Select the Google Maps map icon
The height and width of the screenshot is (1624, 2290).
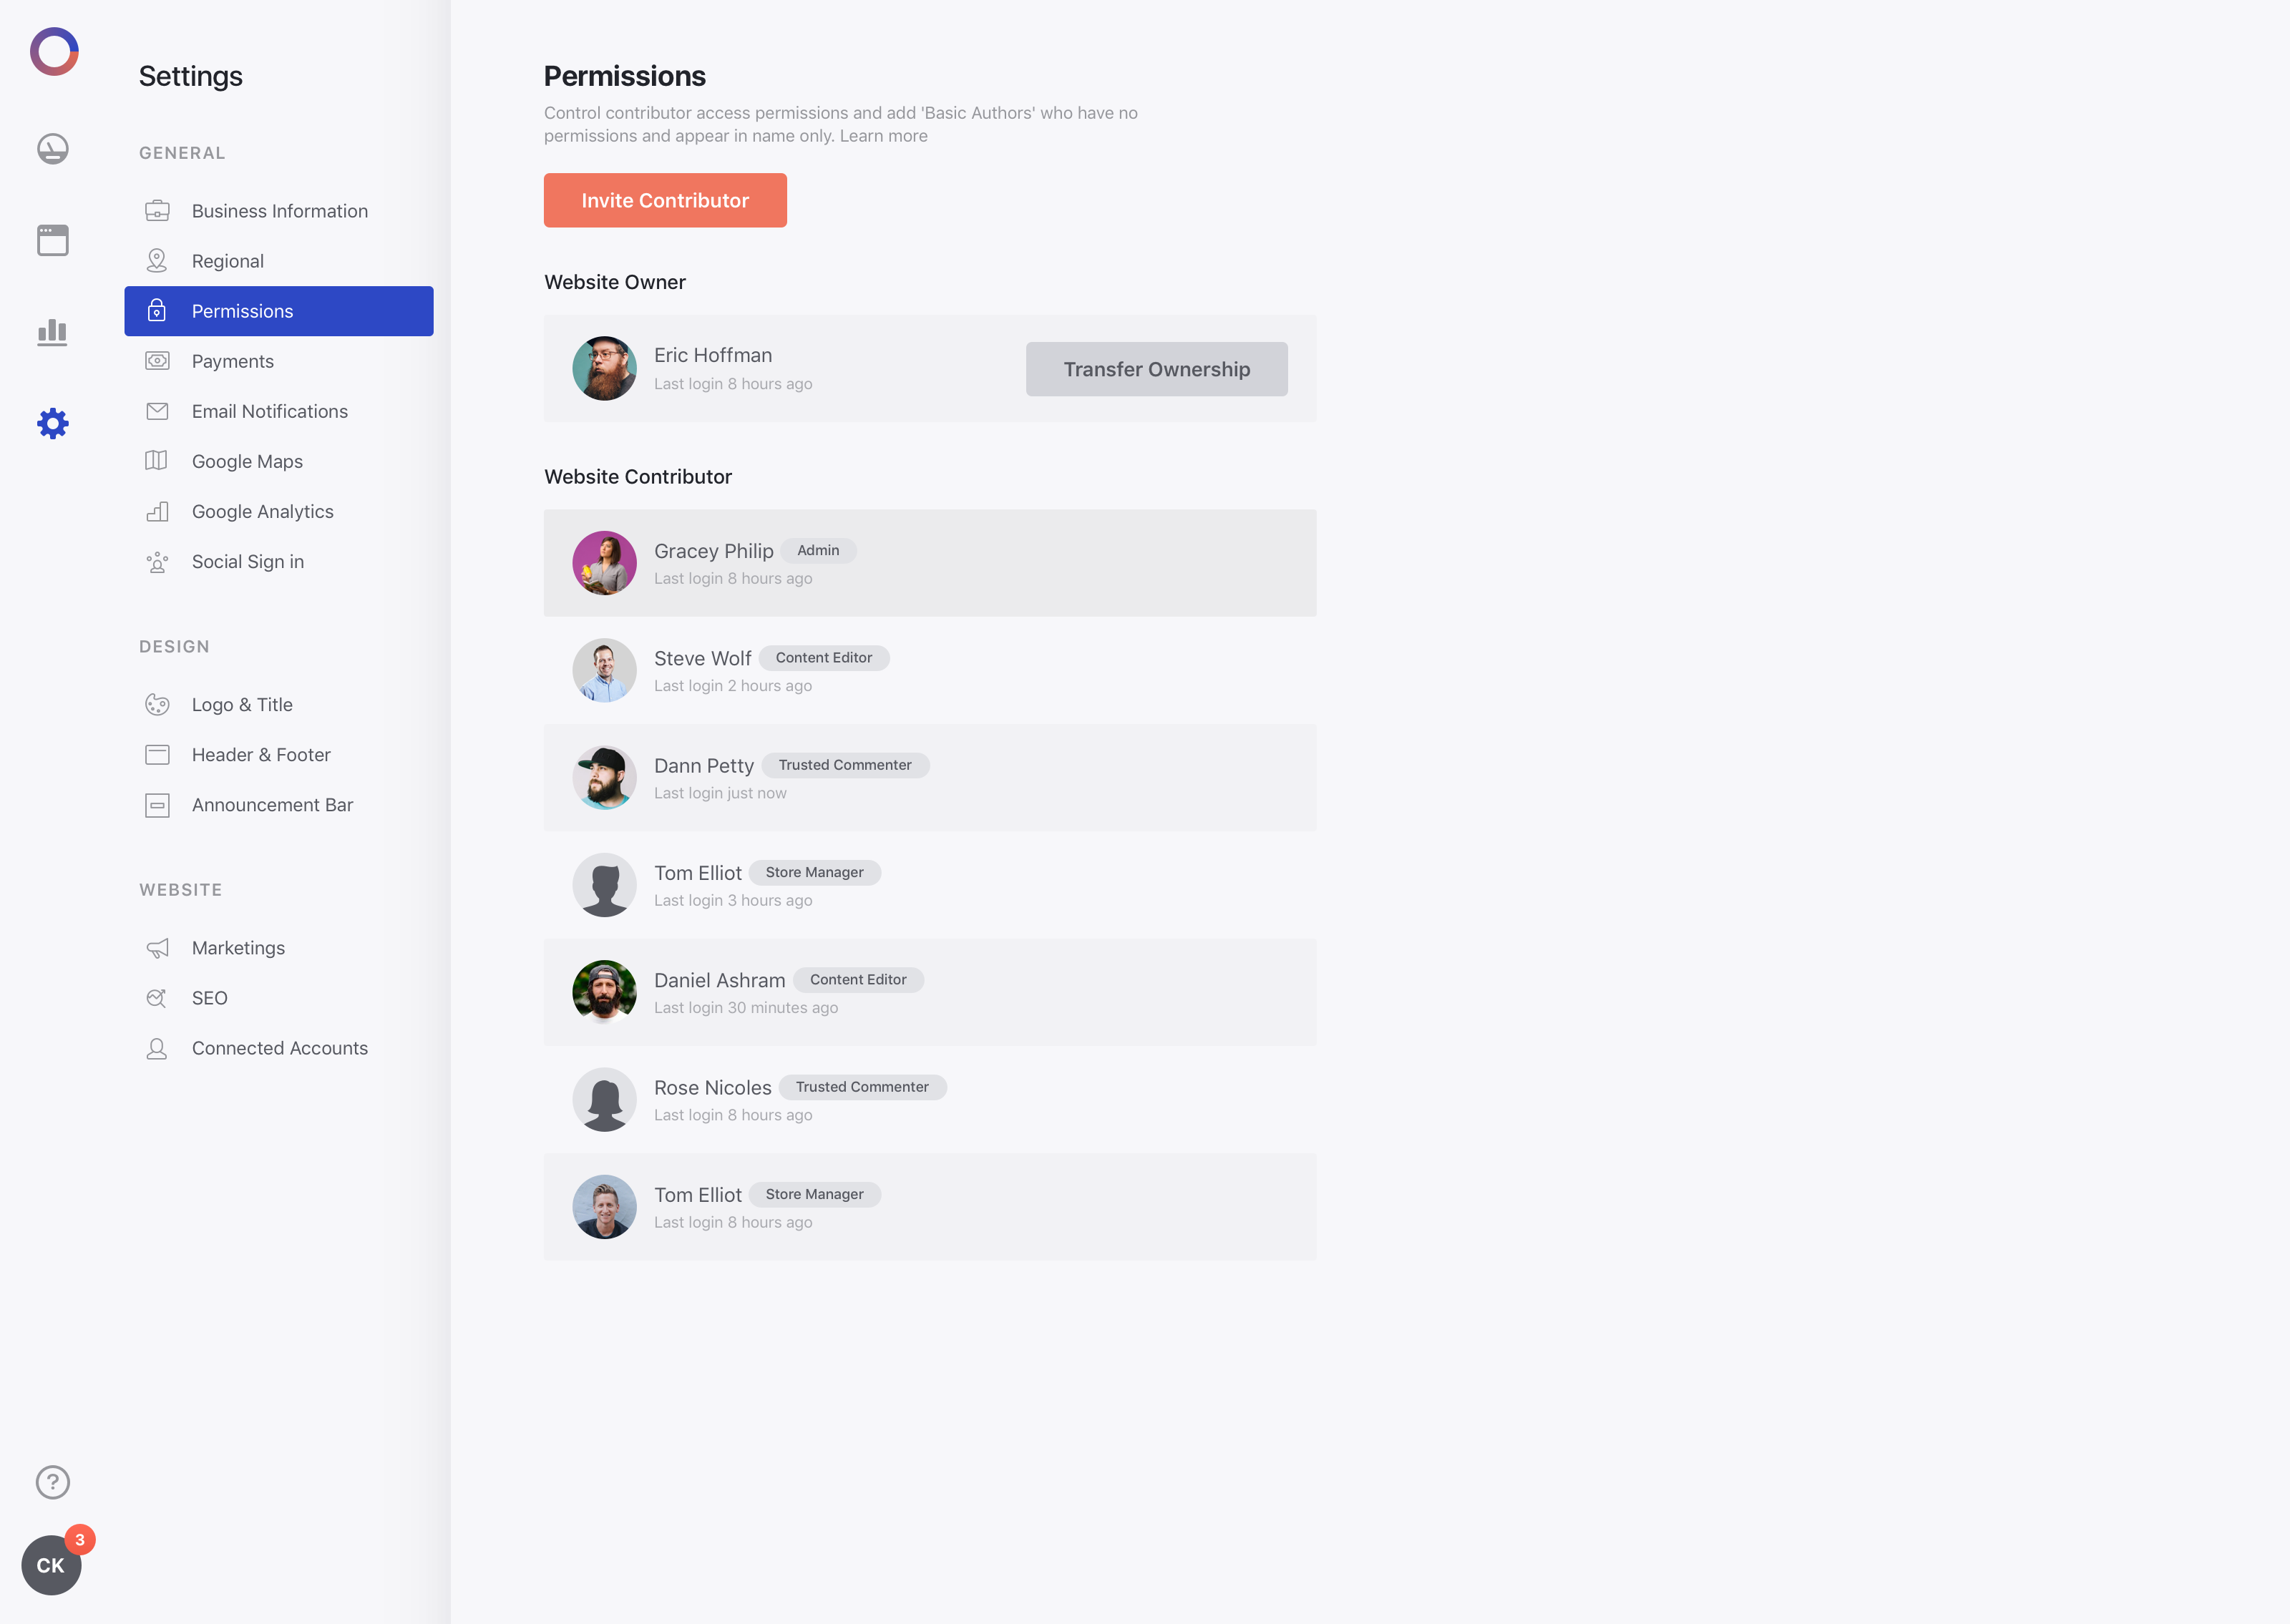157,461
